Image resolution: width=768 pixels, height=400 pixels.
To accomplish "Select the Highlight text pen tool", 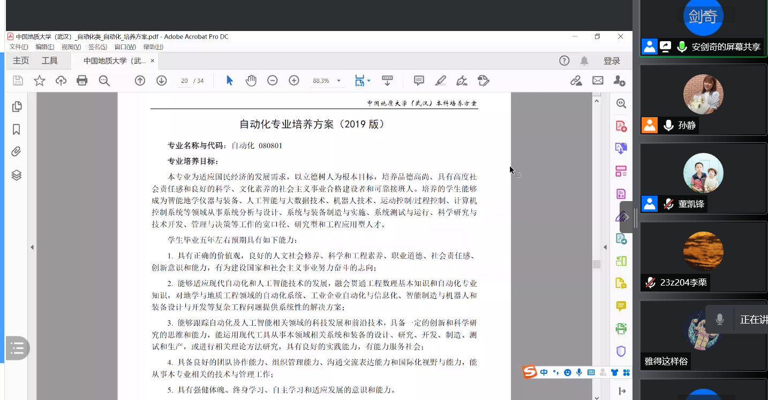I will 440,81.
